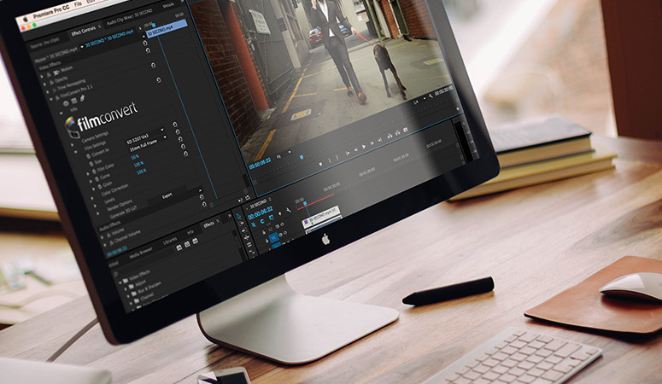Screen dimensions: 662x384
Task: Open the Media Browser tab
Action: click(141, 253)
